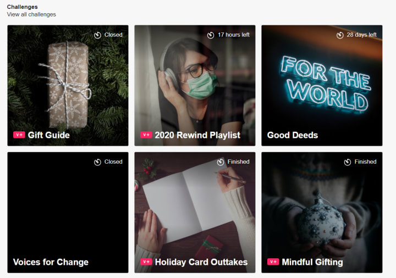
Task: Click the timer icon beside 28 days left
Action: pos(340,35)
